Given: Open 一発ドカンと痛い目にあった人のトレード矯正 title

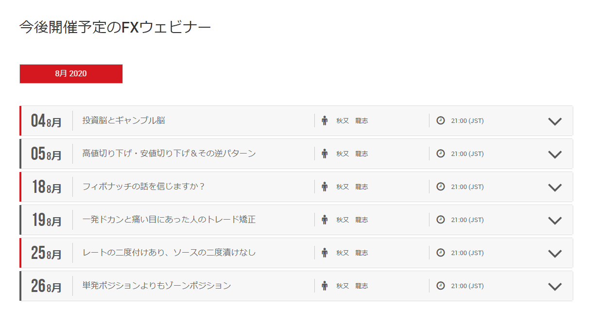Looking at the screenshot, I should pyautogui.click(x=169, y=220).
